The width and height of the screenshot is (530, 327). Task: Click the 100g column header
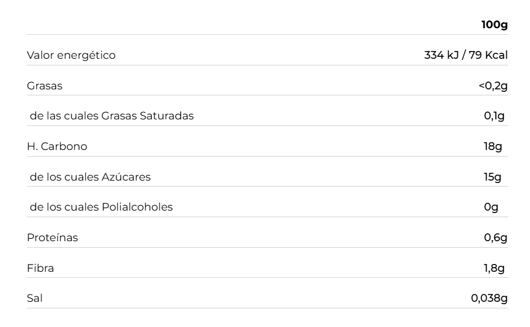coord(495,25)
